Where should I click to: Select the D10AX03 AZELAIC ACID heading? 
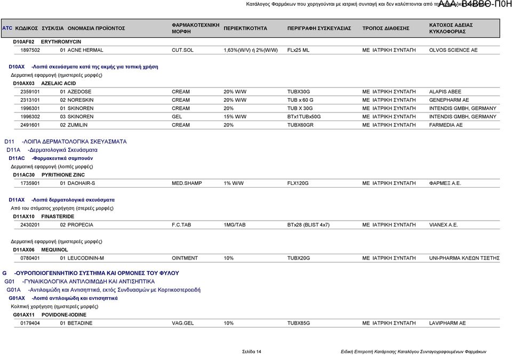44,84
